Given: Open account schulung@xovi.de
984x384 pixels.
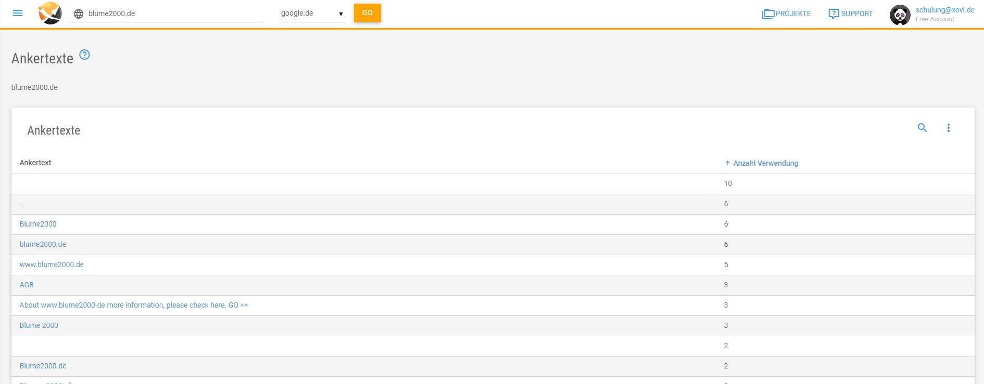Looking at the screenshot, I should click(945, 10).
